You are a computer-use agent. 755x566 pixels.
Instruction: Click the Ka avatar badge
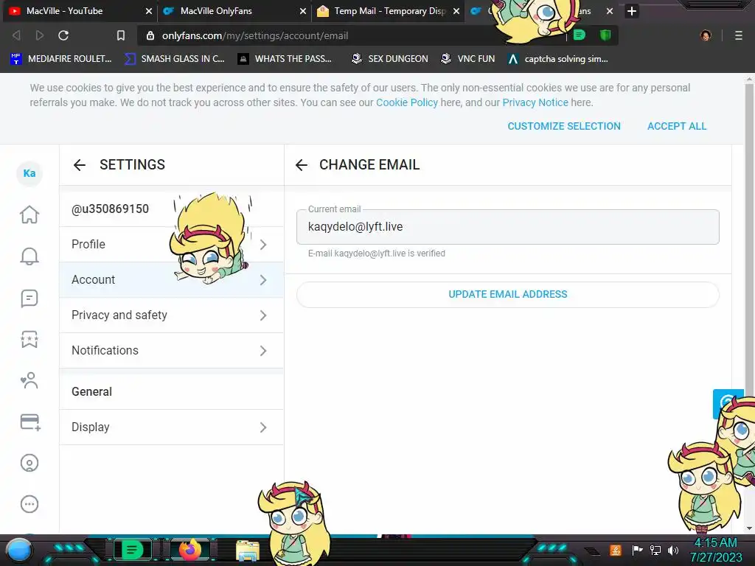tap(29, 173)
